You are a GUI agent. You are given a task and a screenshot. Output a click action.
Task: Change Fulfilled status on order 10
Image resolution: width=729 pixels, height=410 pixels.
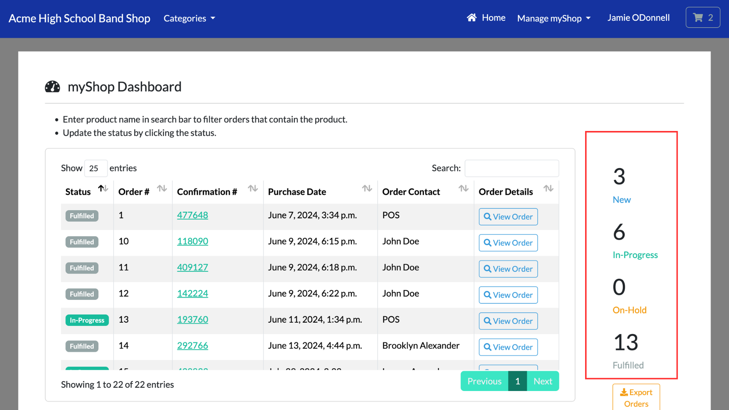[x=82, y=242]
